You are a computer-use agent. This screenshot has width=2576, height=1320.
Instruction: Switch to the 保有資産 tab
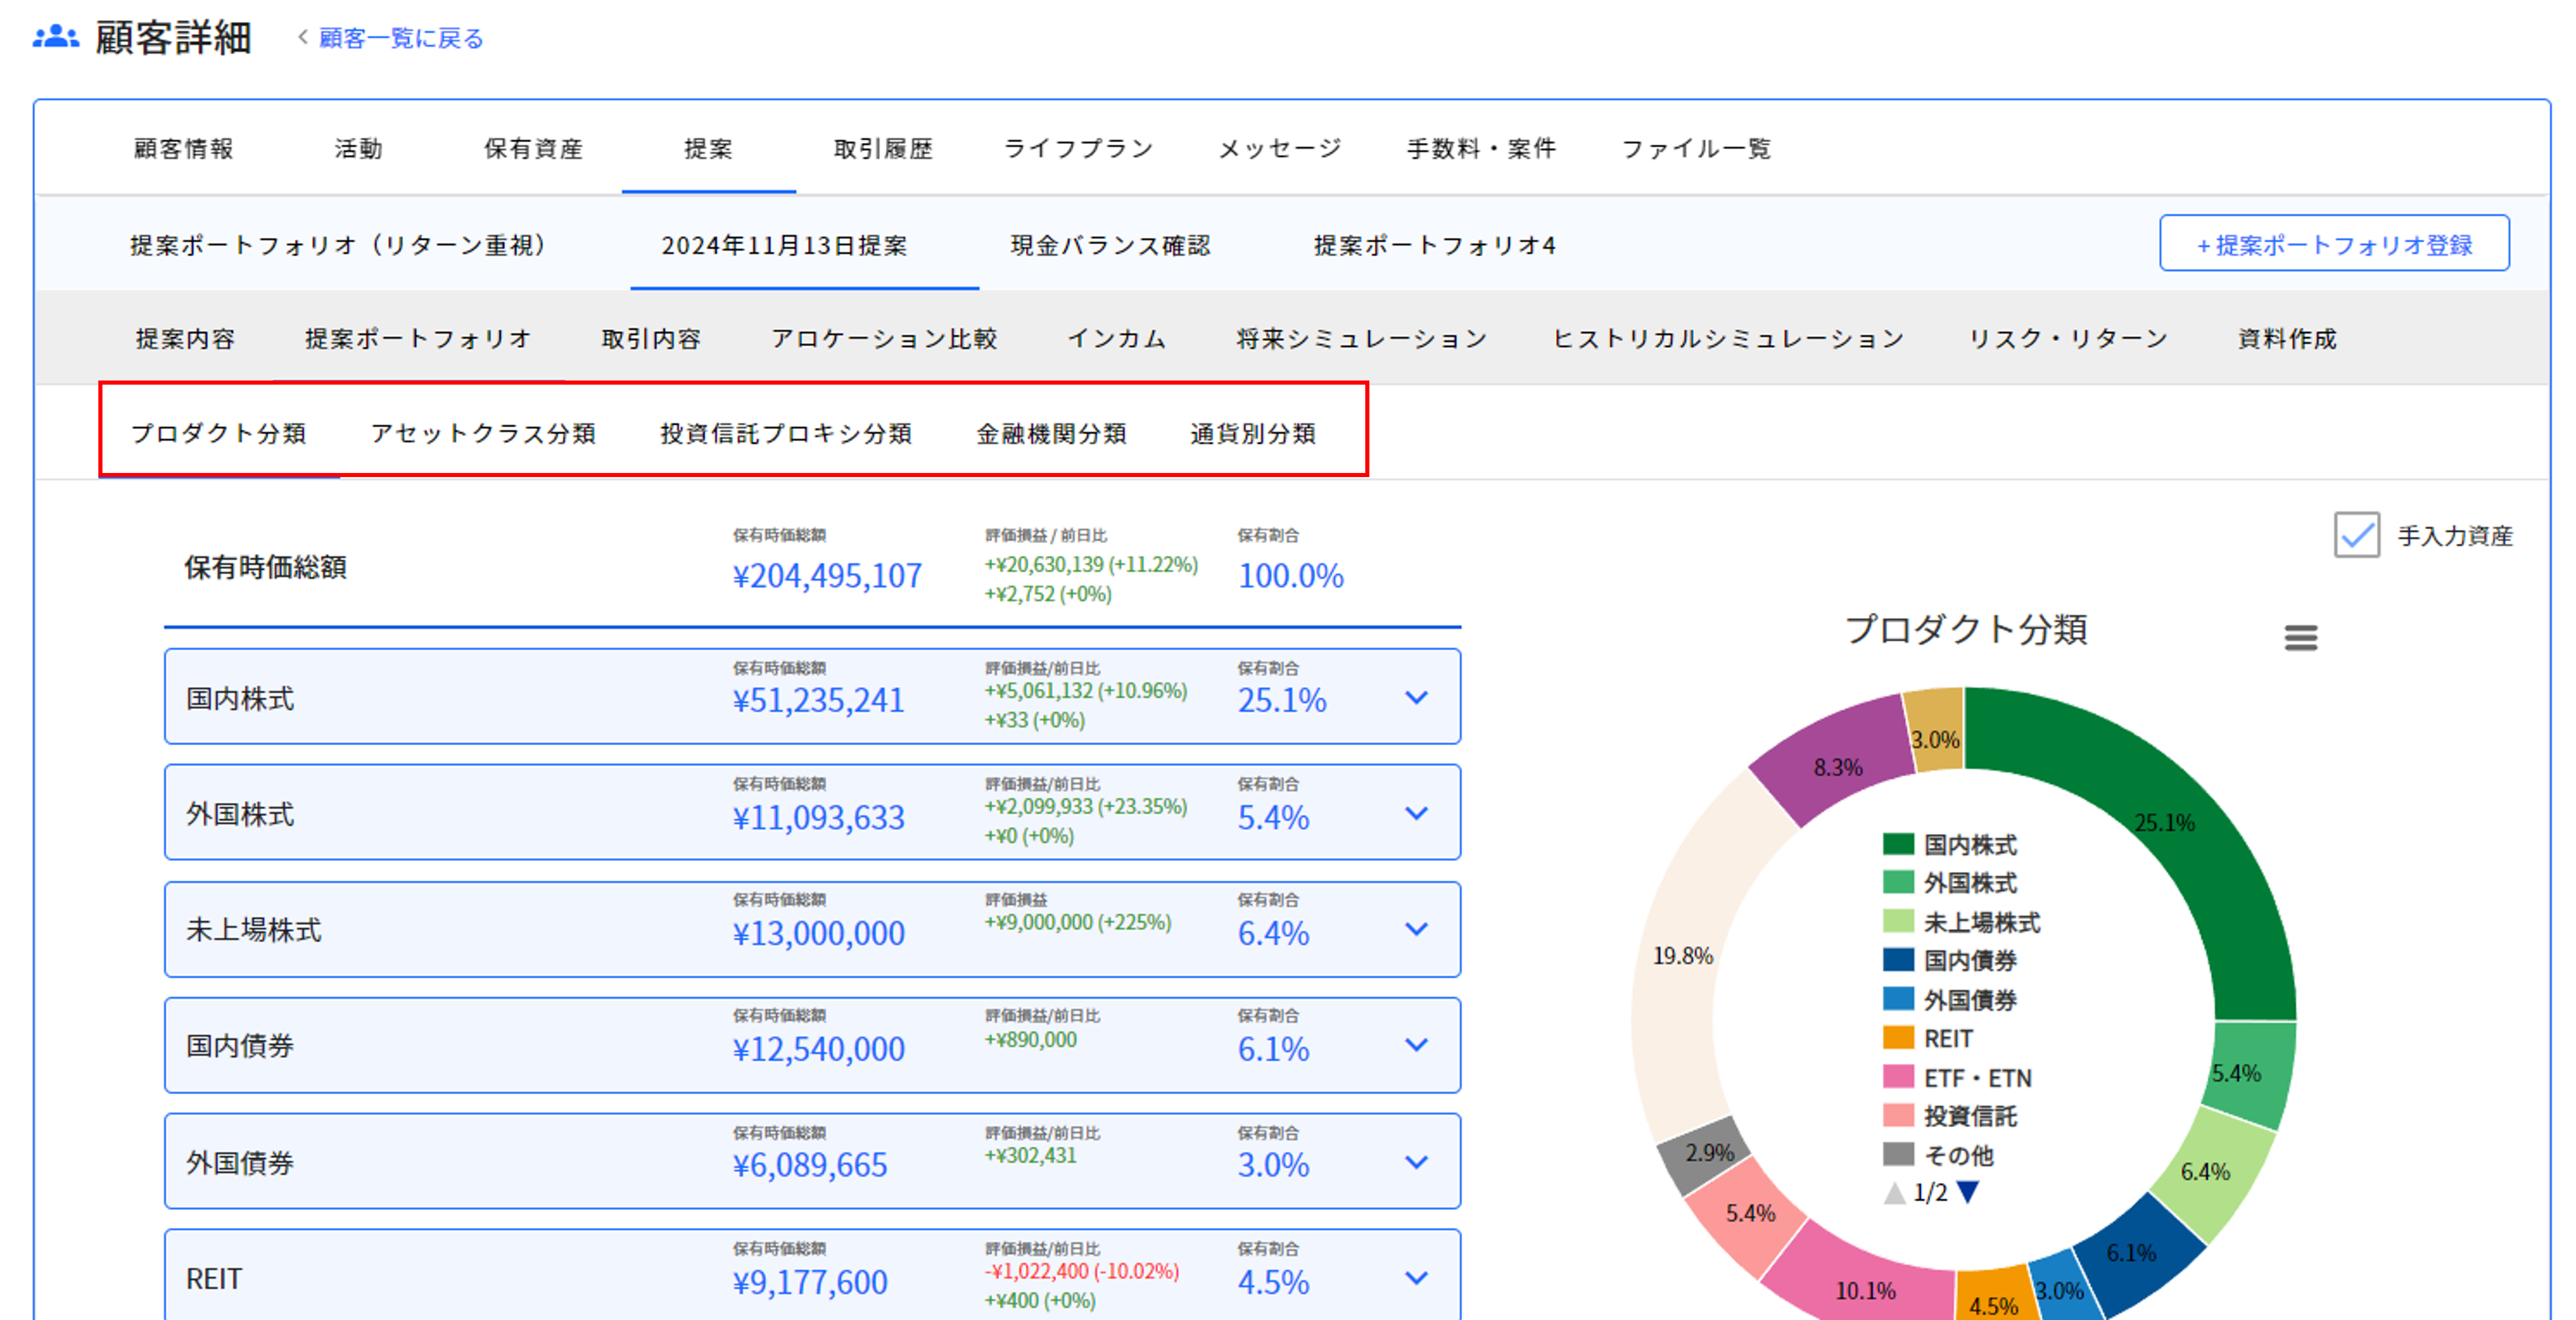(533, 149)
